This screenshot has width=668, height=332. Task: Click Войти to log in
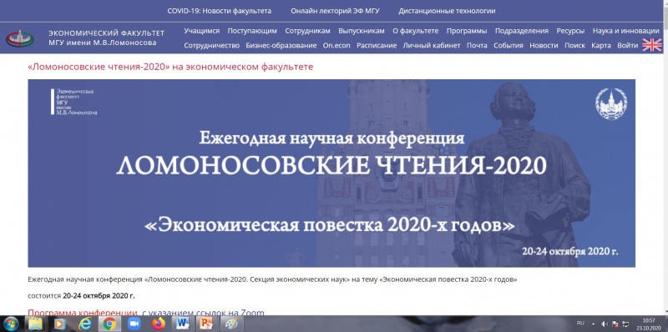[628, 46]
